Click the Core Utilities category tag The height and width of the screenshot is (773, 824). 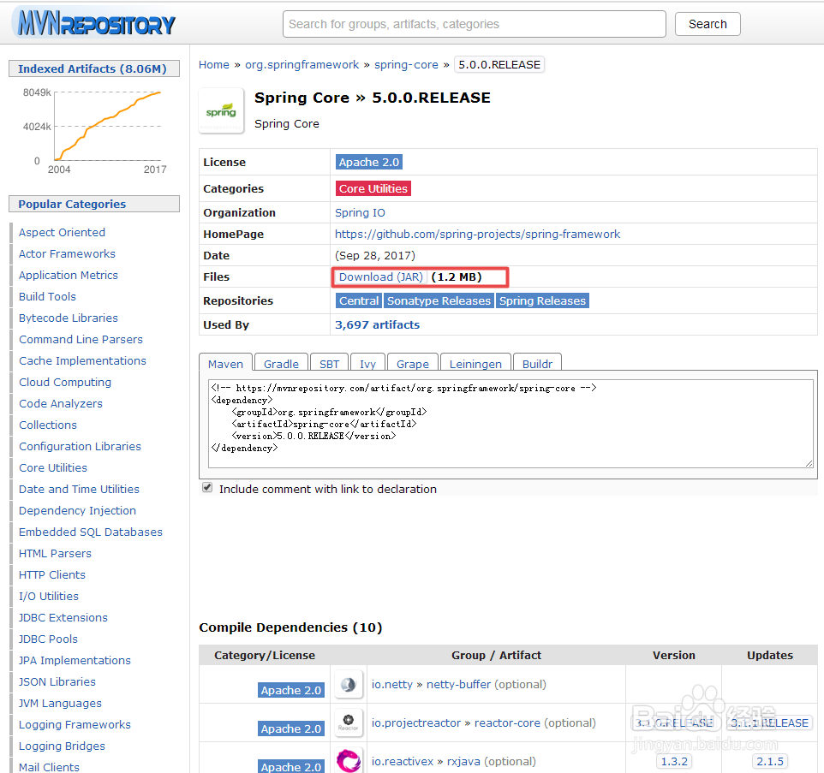point(373,188)
